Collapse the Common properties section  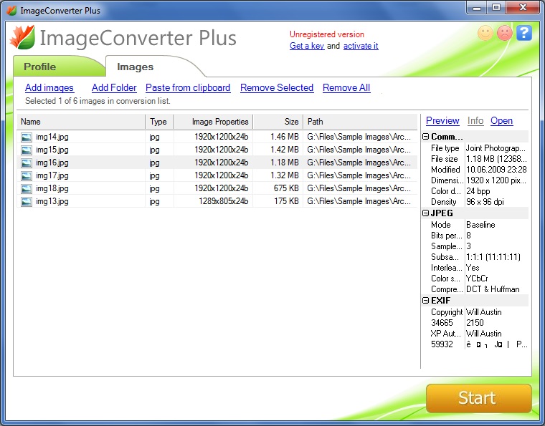tap(425, 137)
